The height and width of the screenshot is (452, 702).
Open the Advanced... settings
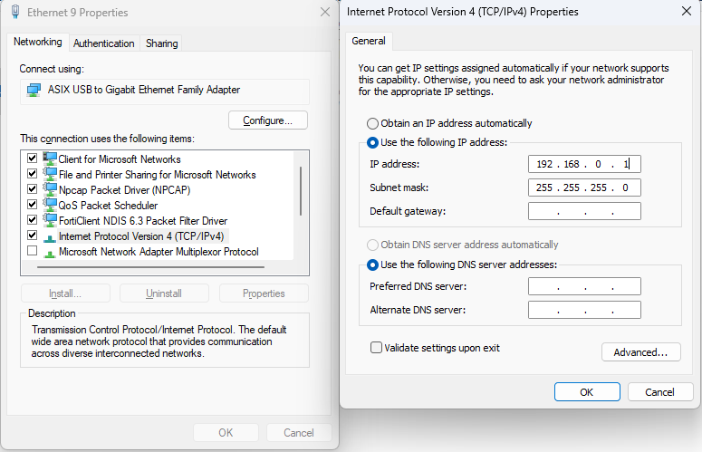(640, 351)
